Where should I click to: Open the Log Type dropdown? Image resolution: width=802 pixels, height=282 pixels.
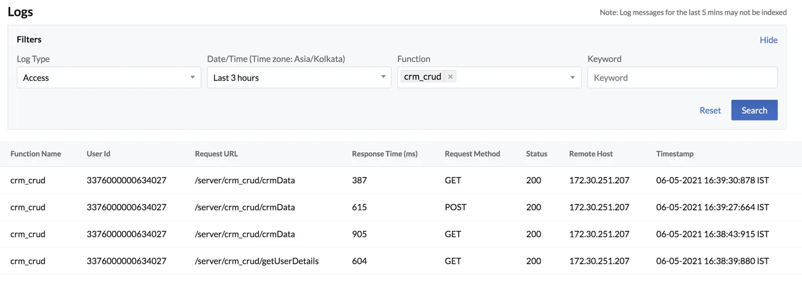pos(109,77)
